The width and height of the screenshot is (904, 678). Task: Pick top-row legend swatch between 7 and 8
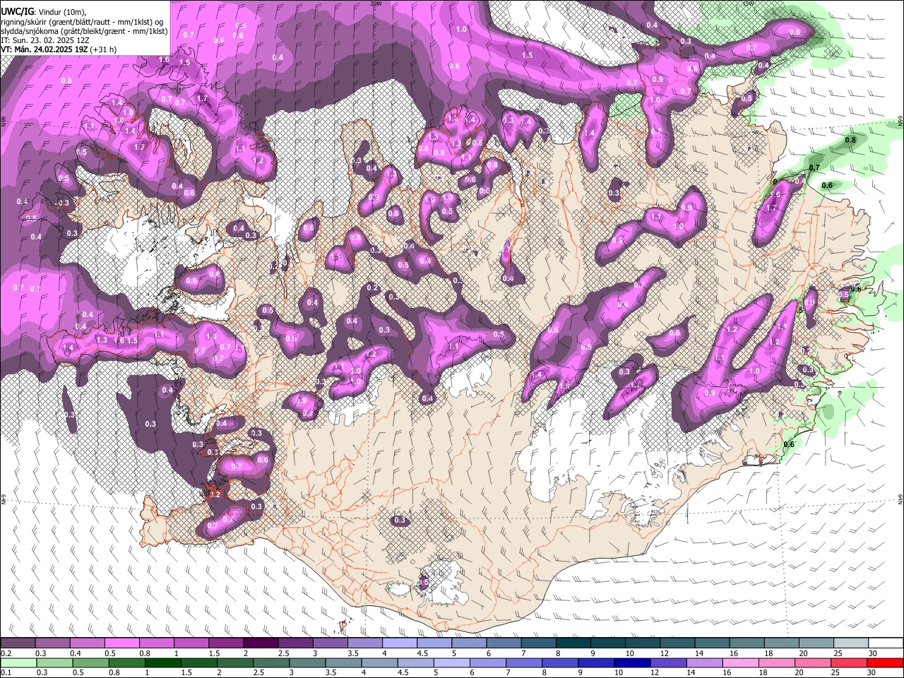tap(538, 643)
